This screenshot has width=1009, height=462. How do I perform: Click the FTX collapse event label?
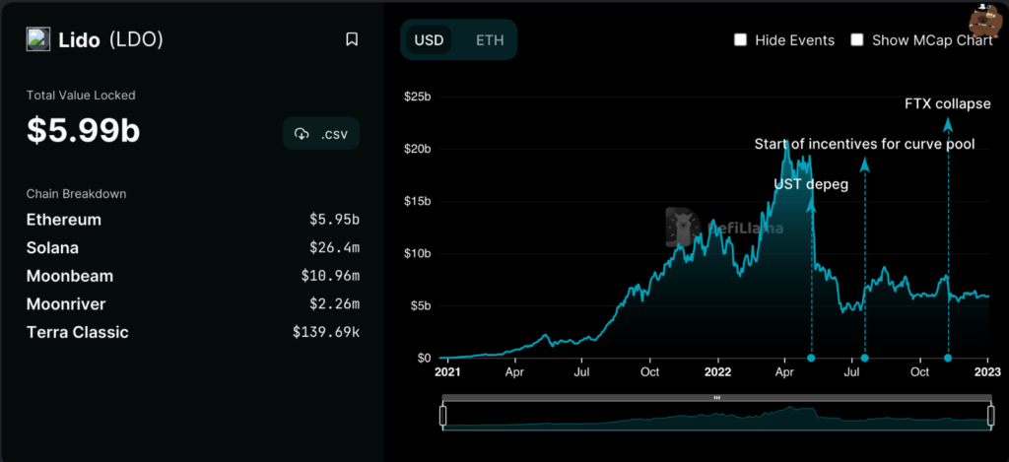pos(947,103)
